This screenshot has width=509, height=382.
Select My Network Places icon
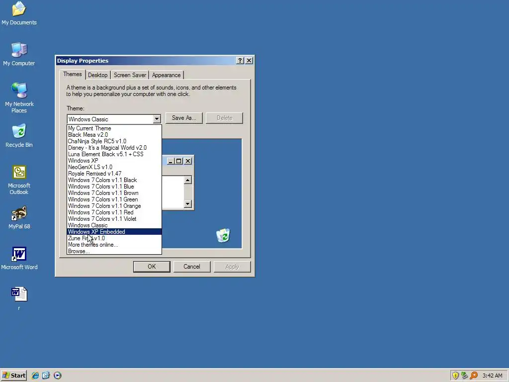[x=19, y=97]
